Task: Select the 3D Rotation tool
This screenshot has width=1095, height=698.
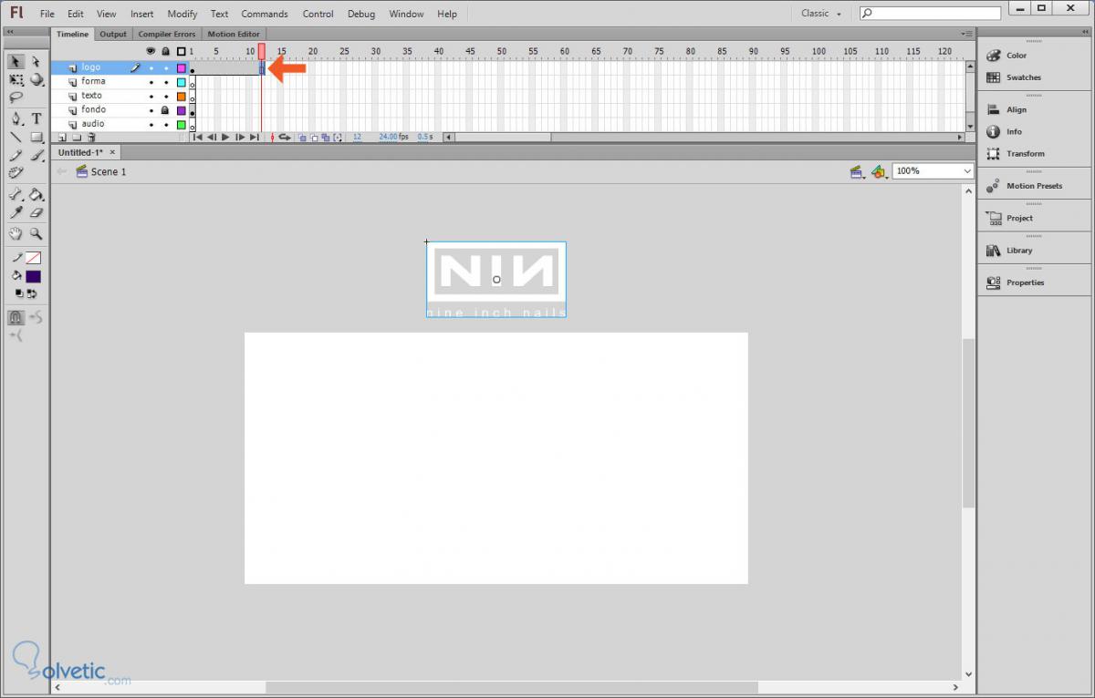Action: (x=36, y=80)
